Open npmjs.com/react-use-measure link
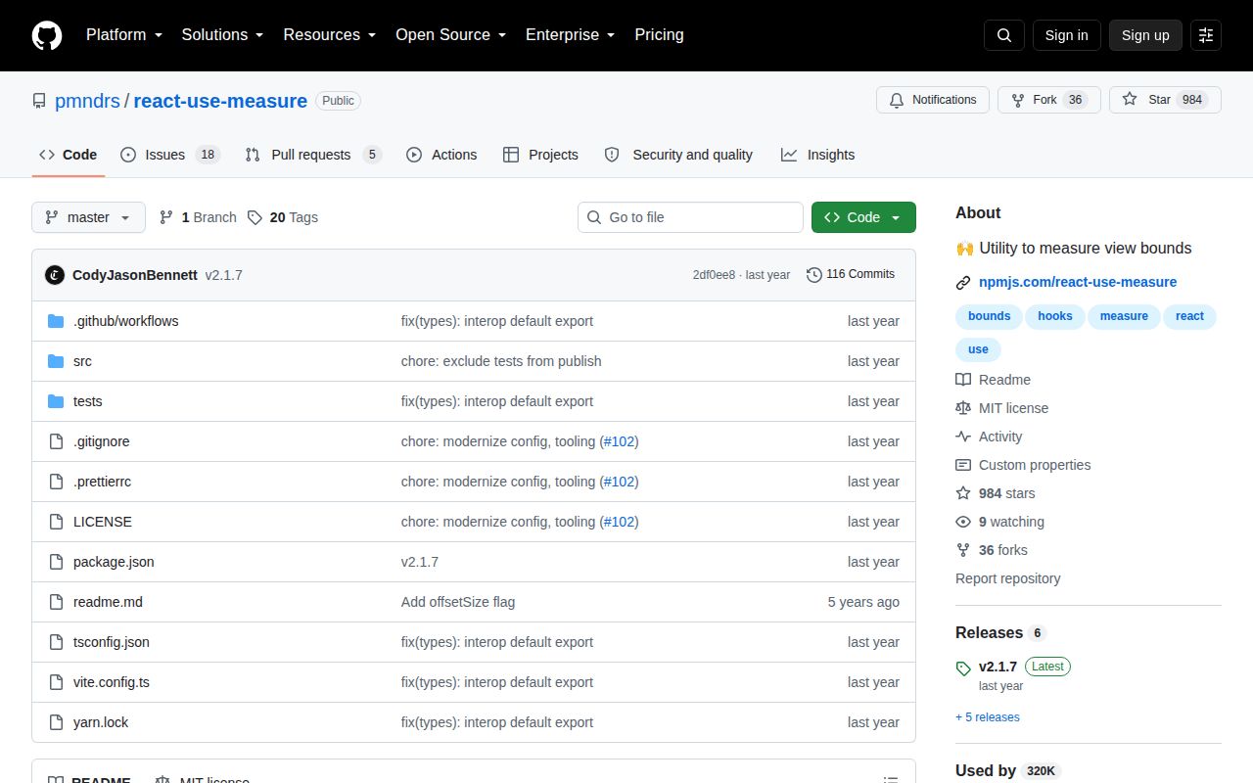The height and width of the screenshot is (783, 1253). coord(1078,282)
